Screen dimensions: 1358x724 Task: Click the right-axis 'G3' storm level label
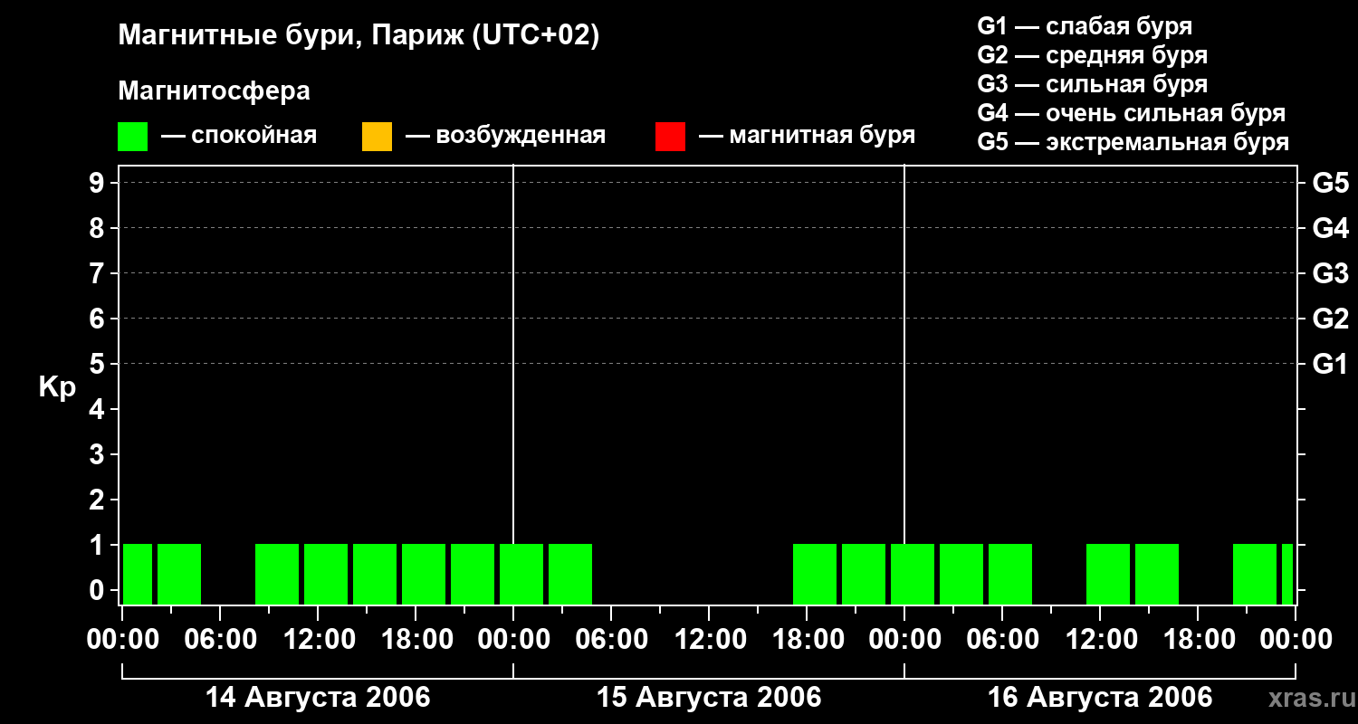1331,273
